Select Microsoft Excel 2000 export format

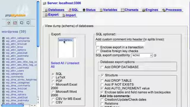[53, 85]
